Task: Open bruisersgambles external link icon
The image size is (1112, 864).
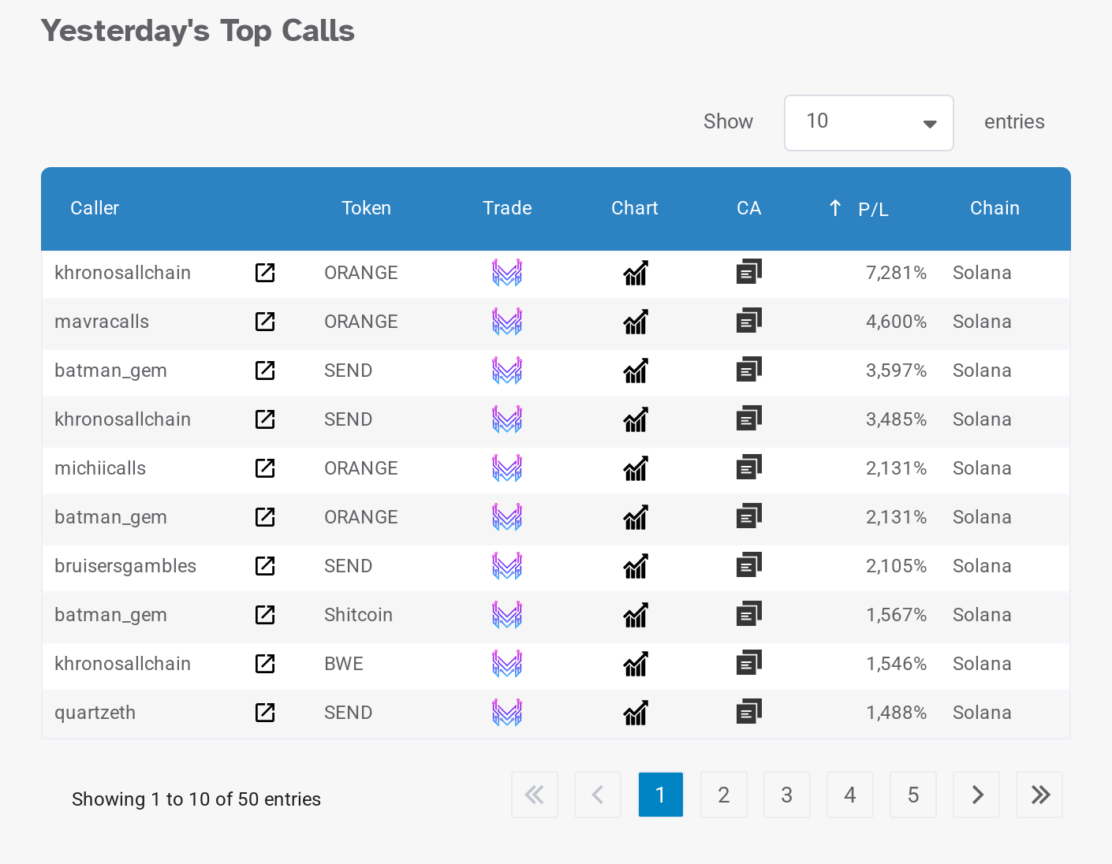Action: pyautogui.click(x=265, y=566)
